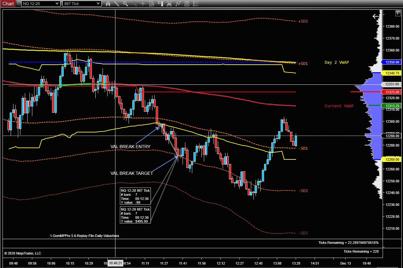
Task: Click the zoom out magnifier icon
Action: click(x=134, y=3)
